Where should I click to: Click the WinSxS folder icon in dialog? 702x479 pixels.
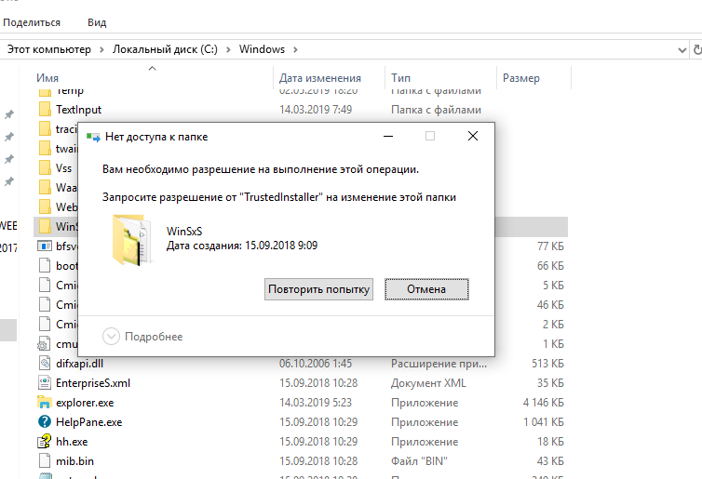tap(133, 240)
